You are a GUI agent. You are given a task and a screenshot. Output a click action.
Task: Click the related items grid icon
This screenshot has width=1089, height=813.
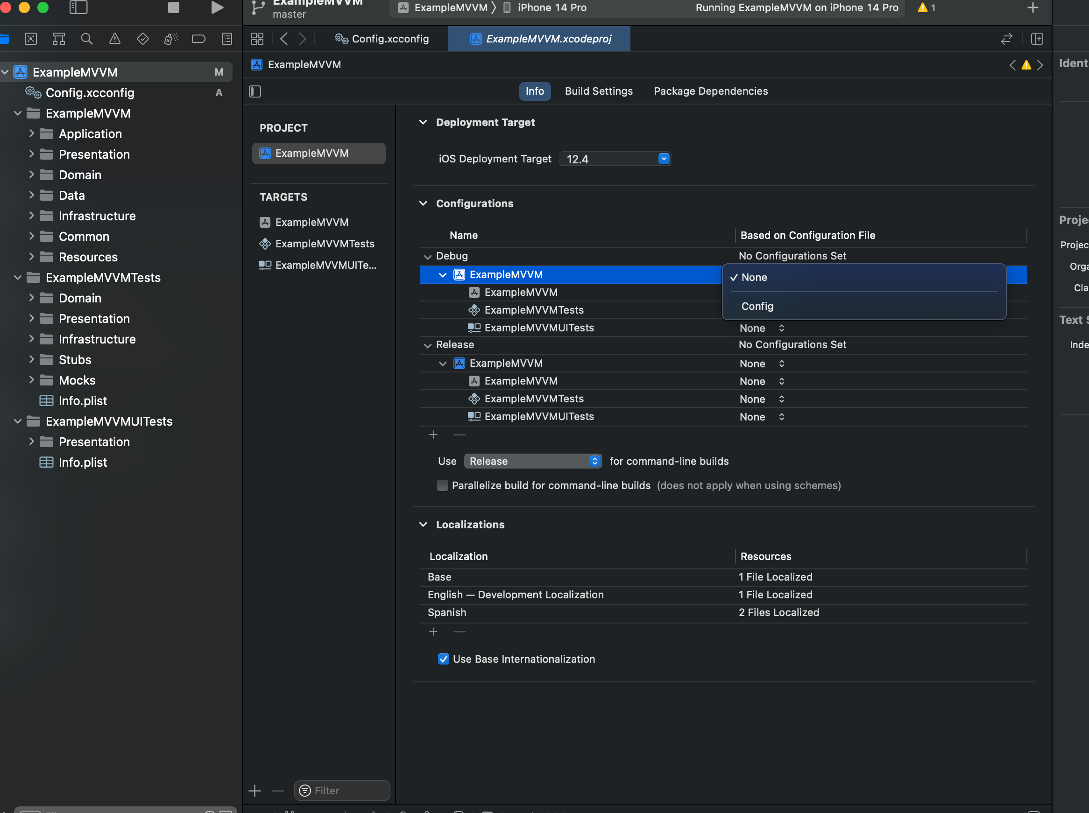(x=257, y=39)
